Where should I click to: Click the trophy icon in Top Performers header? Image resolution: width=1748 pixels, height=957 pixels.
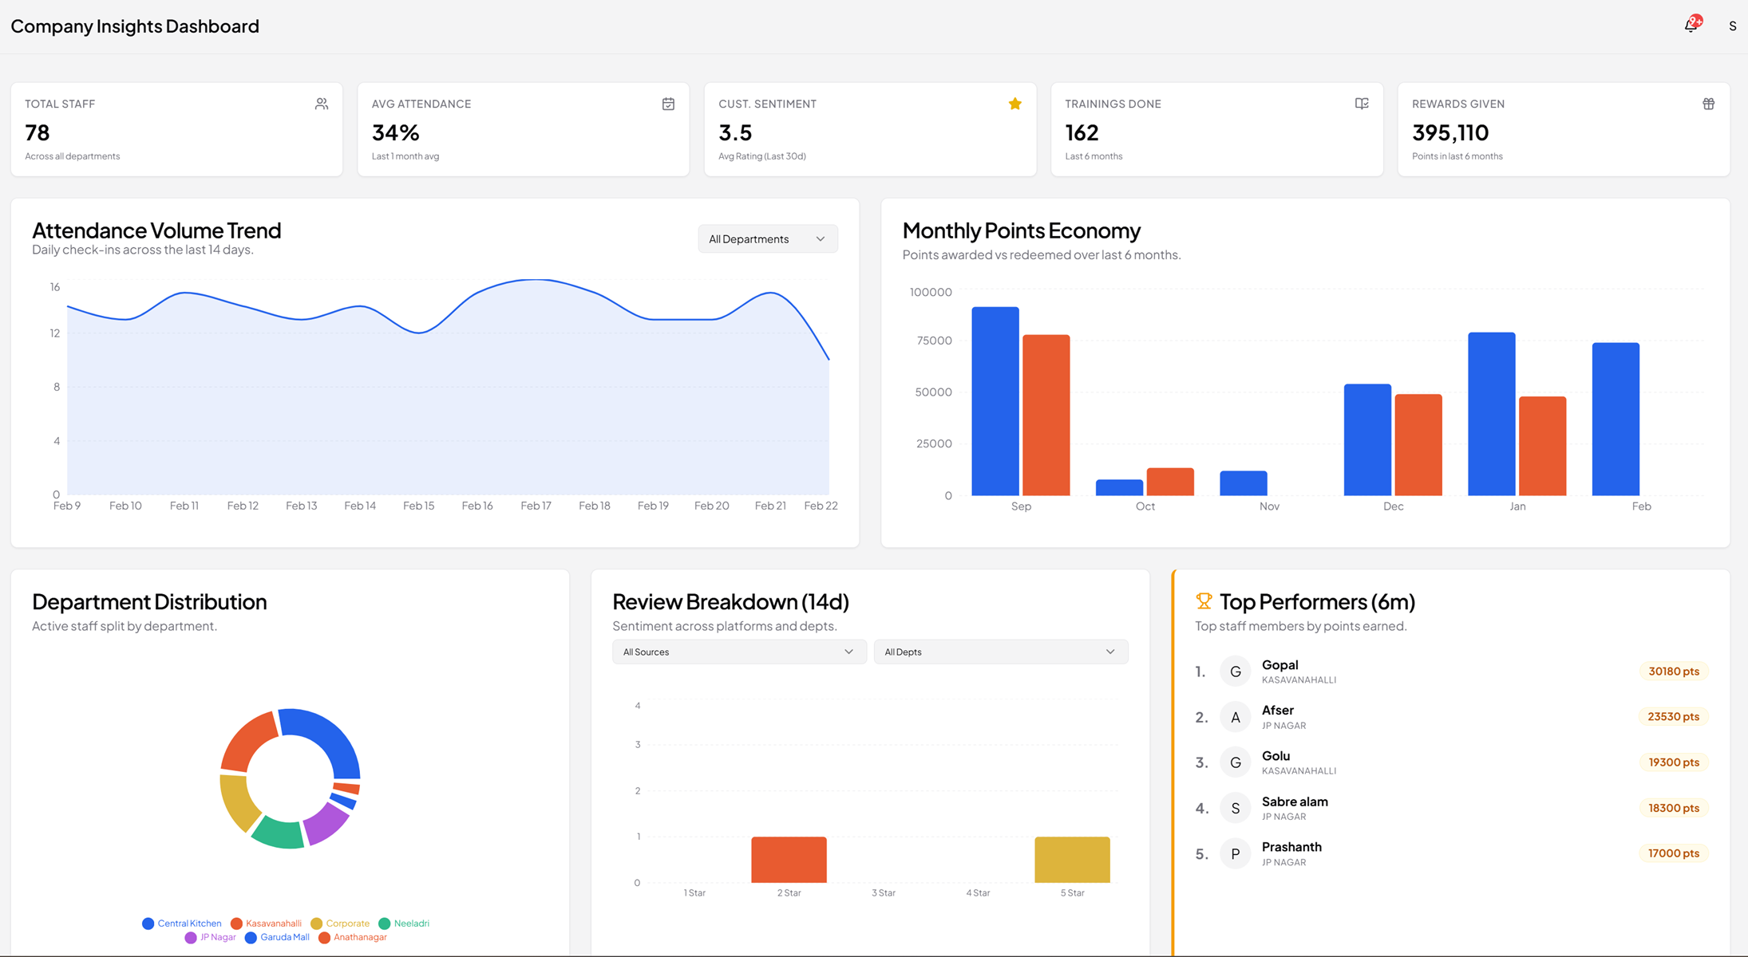(x=1202, y=601)
